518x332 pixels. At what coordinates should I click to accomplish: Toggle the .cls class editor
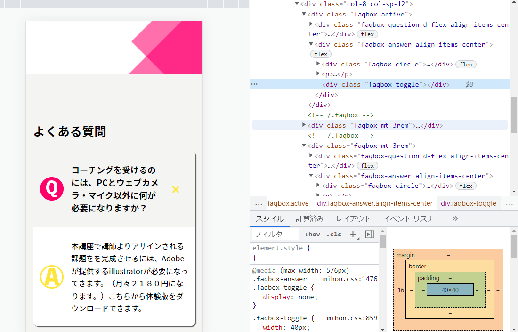[334, 234]
